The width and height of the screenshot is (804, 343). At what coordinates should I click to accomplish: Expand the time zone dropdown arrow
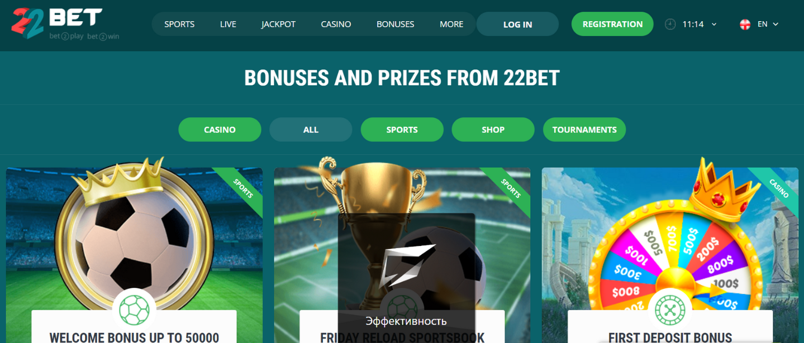coord(714,25)
